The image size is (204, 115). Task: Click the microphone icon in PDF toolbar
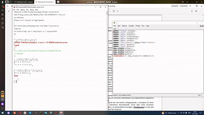coord(192,11)
